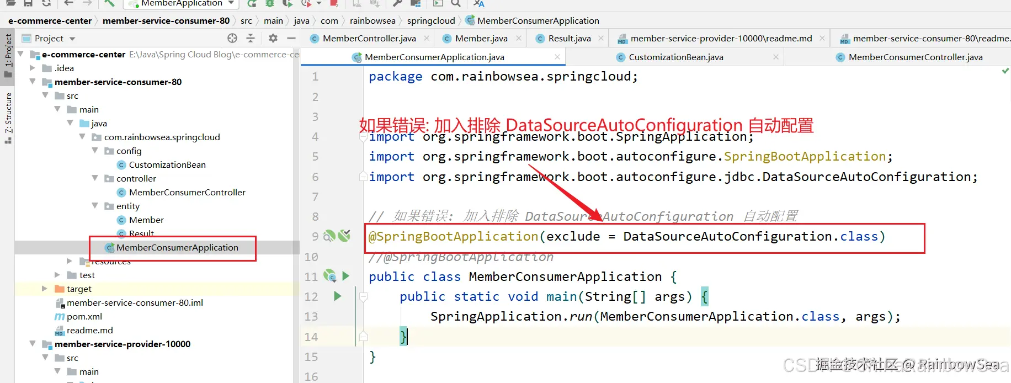Click the Build project hammer icon
The image size is (1011, 383).
pos(109,3)
